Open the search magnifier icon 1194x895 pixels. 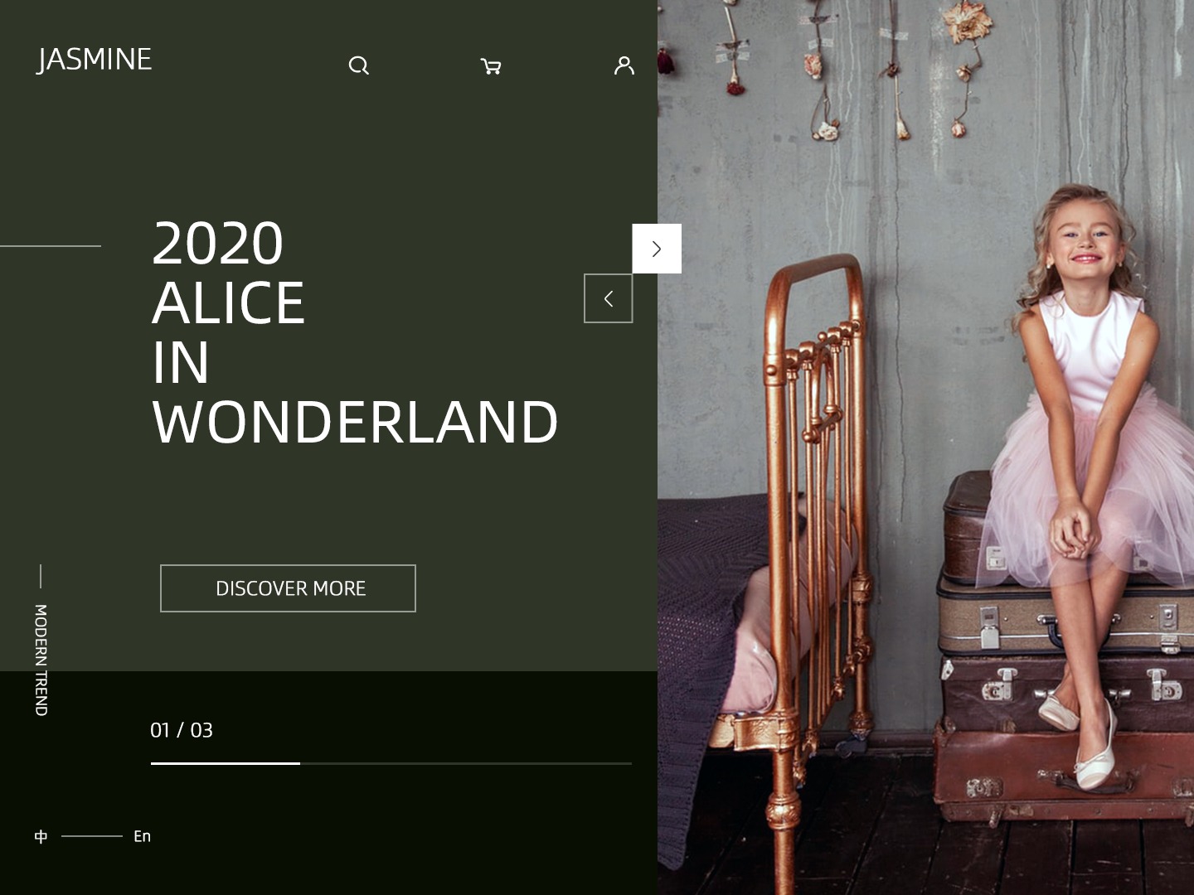358,65
